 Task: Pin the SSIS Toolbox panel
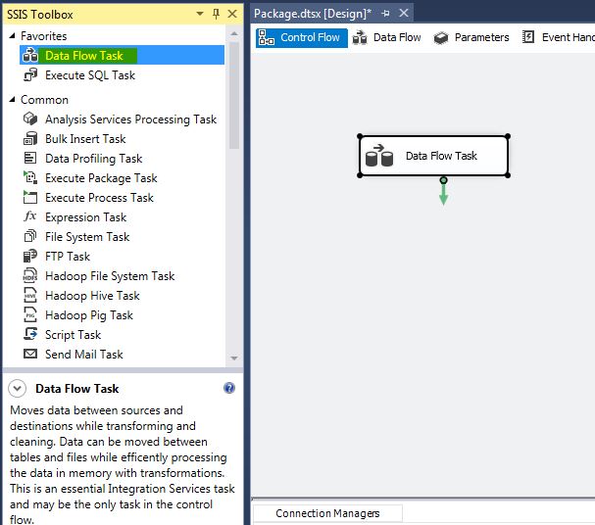216,14
